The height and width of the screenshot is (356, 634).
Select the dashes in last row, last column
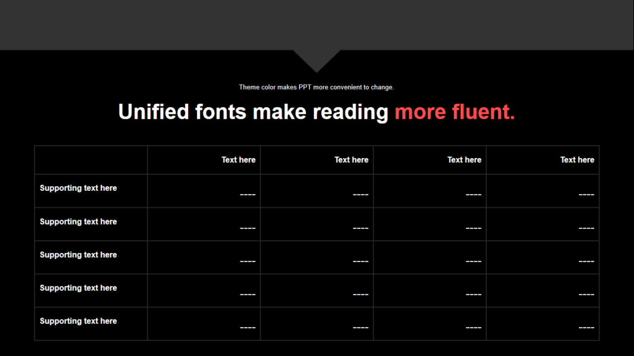pyautogui.click(x=586, y=328)
